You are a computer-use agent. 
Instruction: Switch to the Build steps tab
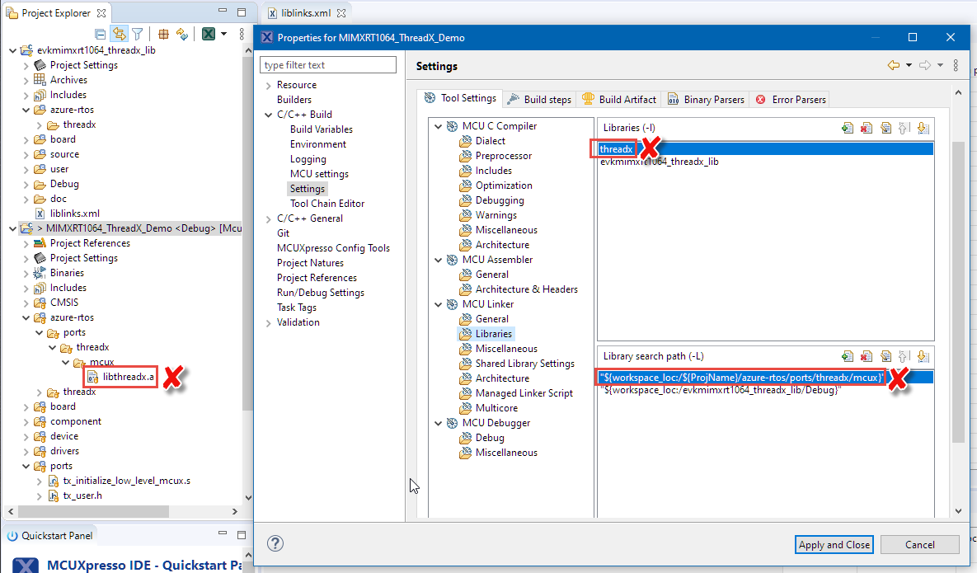(539, 99)
